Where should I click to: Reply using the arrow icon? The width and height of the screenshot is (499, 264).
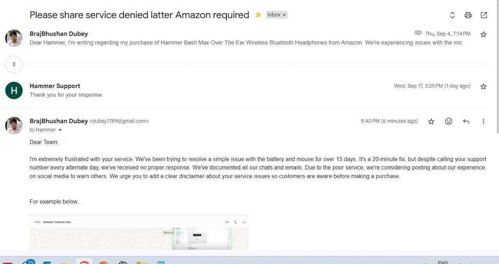coord(466,121)
